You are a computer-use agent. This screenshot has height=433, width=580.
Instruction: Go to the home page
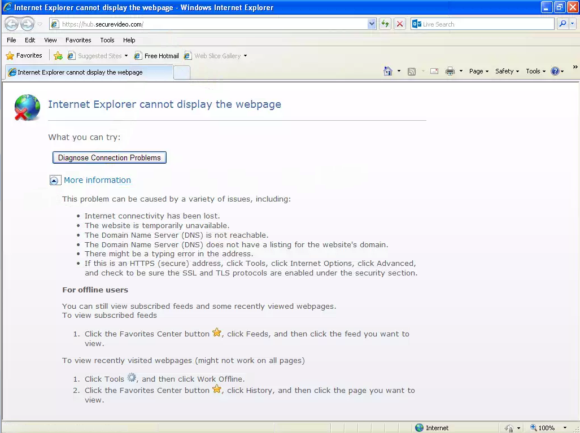pyautogui.click(x=387, y=71)
